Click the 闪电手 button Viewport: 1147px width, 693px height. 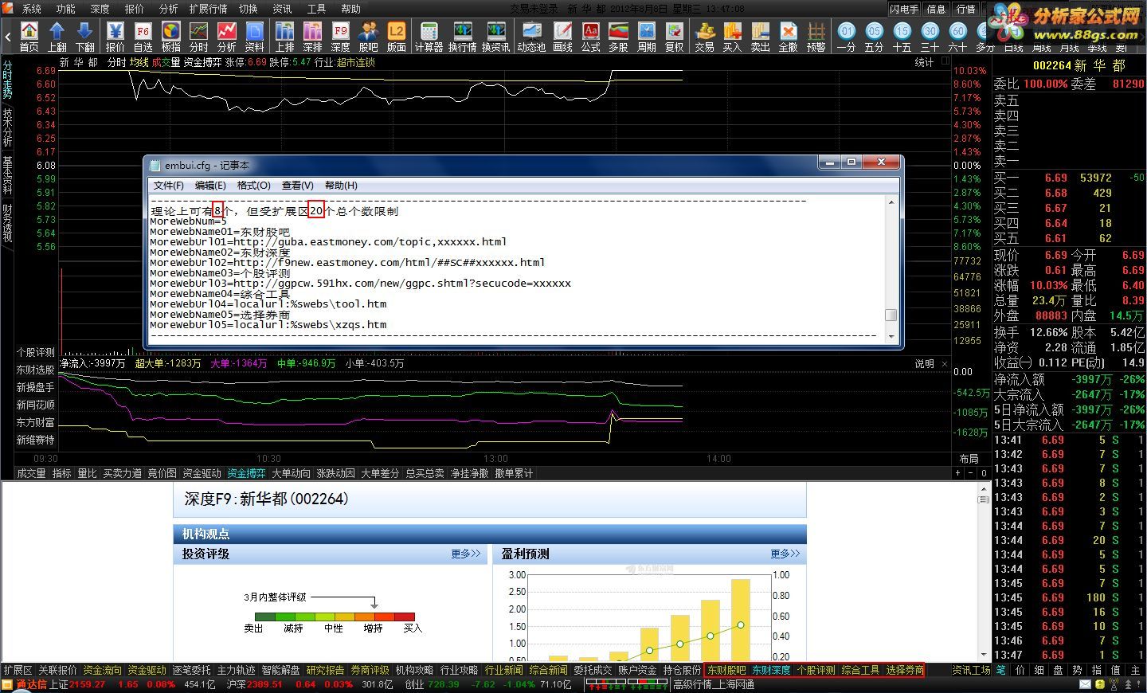point(904,9)
